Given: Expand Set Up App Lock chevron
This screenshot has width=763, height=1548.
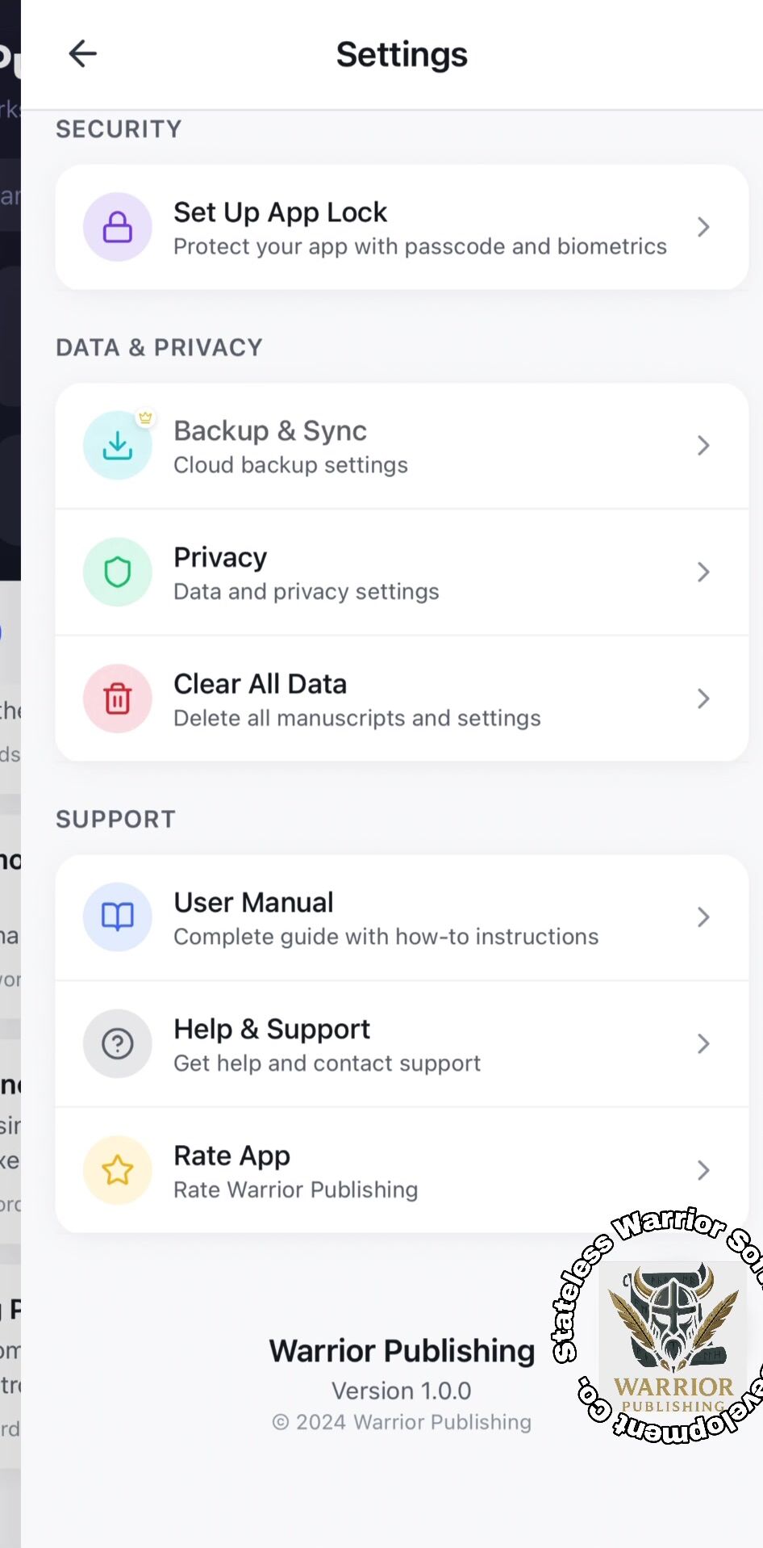Looking at the screenshot, I should (x=703, y=227).
